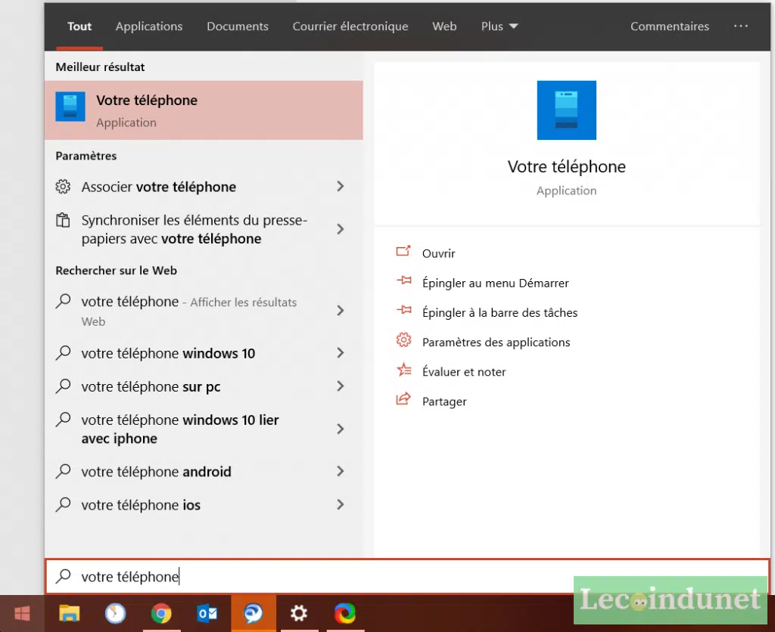This screenshot has width=775, height=632.
Task: Open Outlook from the taskbar
Action: [207, 614]
